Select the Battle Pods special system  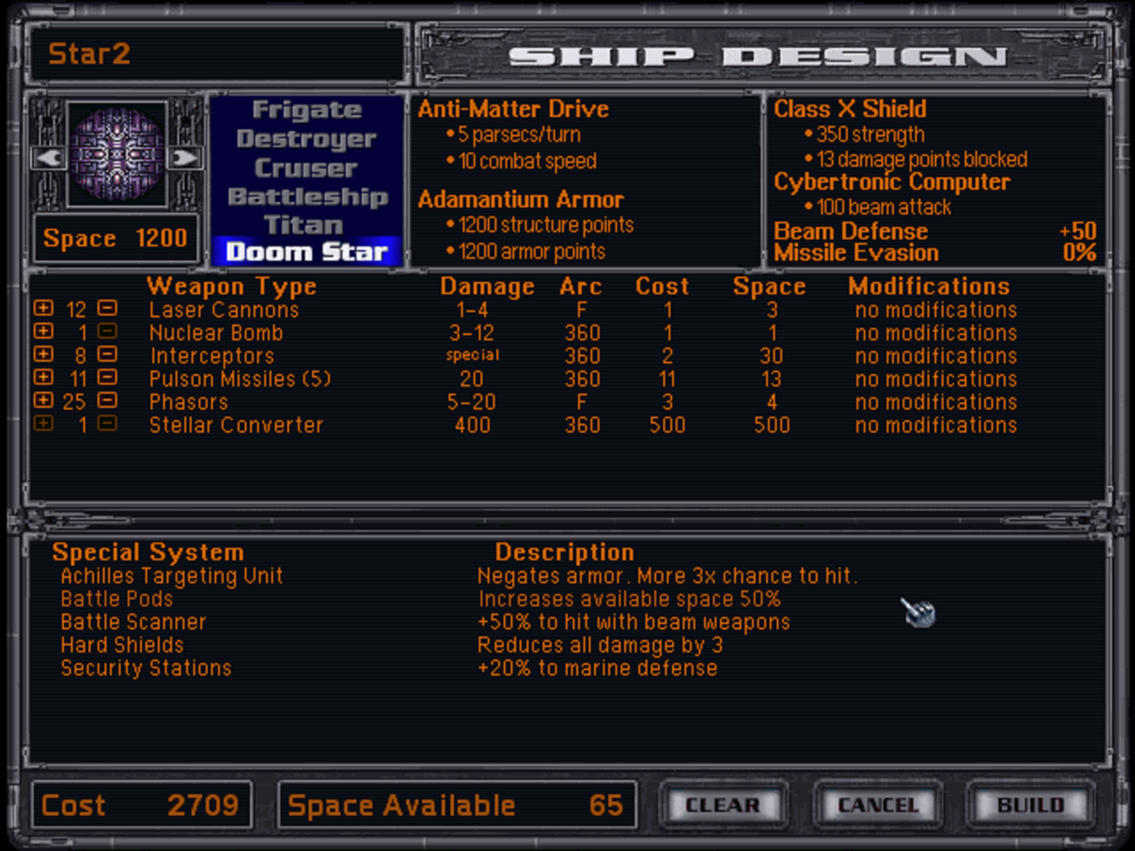click(x=117, y=599)
